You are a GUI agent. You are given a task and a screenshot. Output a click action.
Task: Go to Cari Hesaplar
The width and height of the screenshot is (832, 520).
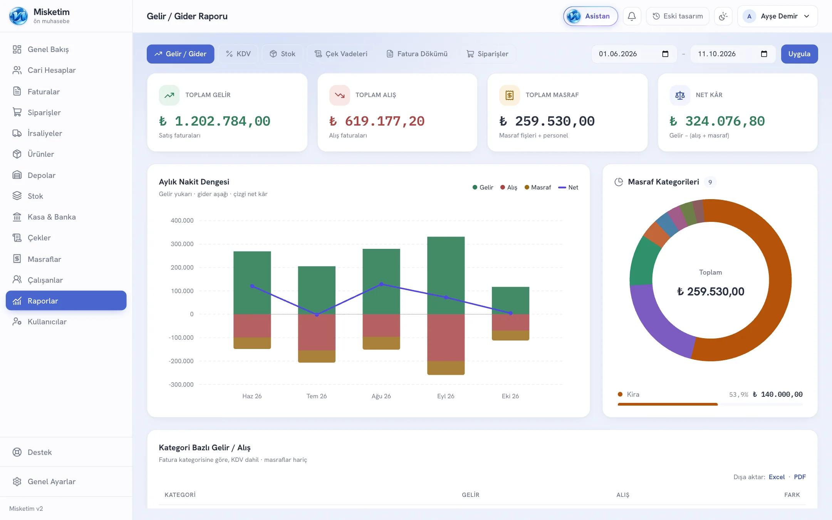click(x=66, y=70)
